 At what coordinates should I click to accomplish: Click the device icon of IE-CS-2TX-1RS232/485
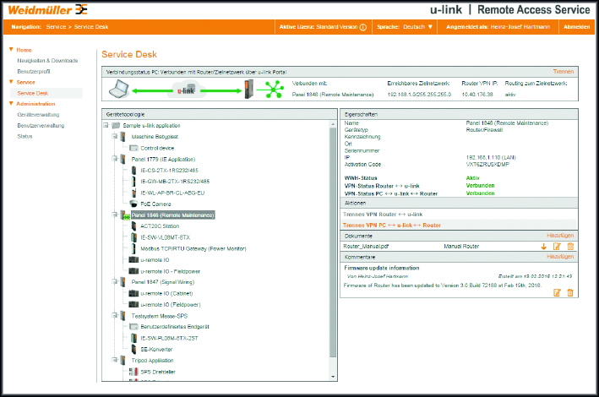click(x=133, y=170)
